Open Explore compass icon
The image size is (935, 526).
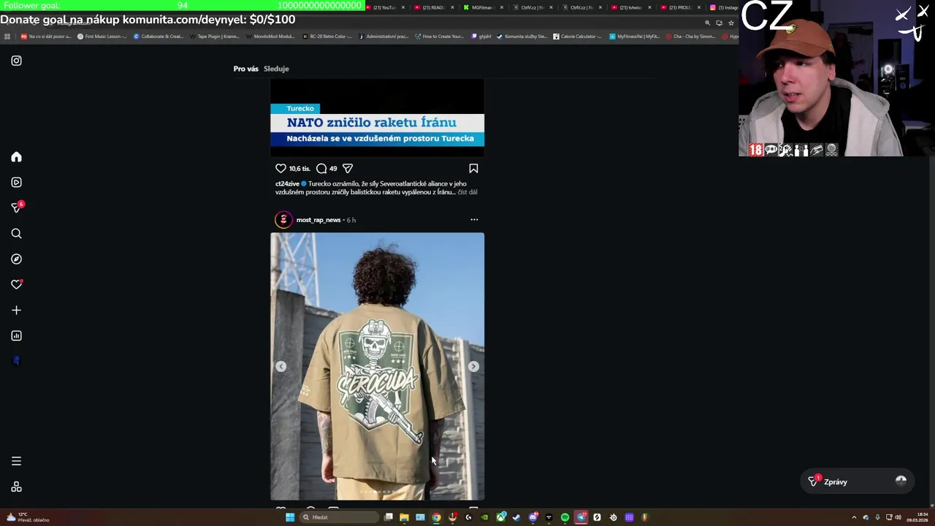pos(16,259)
